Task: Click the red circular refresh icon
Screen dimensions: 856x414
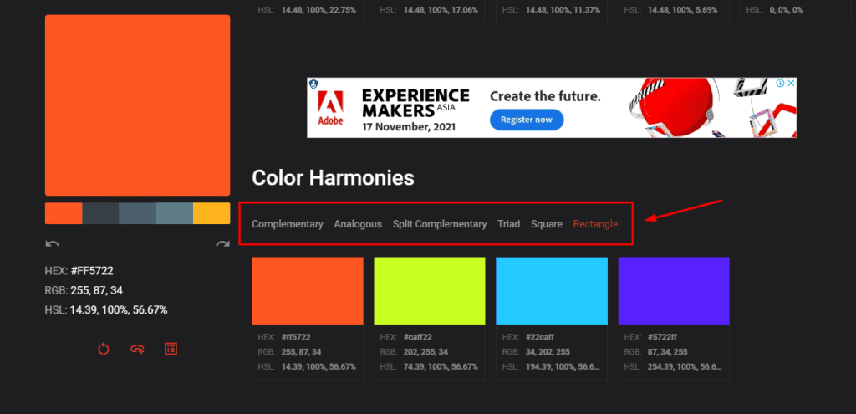Action: (104, 349)
